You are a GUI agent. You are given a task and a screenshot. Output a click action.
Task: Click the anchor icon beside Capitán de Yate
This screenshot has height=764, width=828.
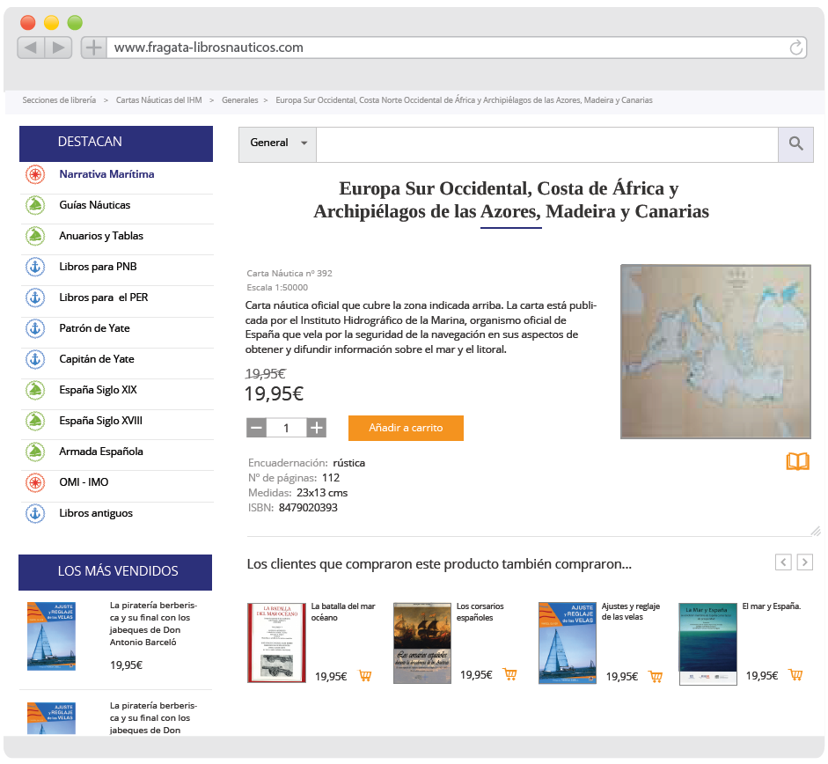click(35, 359)
